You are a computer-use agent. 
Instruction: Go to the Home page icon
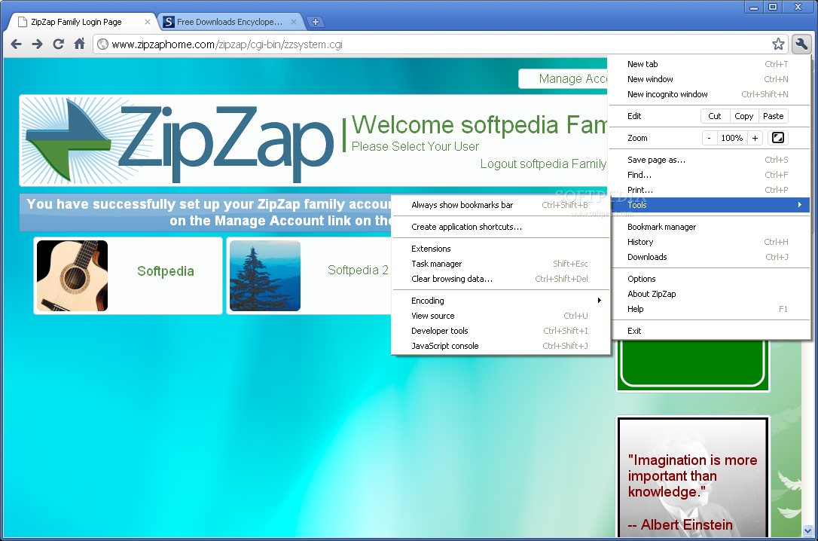click(x=79, y=44)
